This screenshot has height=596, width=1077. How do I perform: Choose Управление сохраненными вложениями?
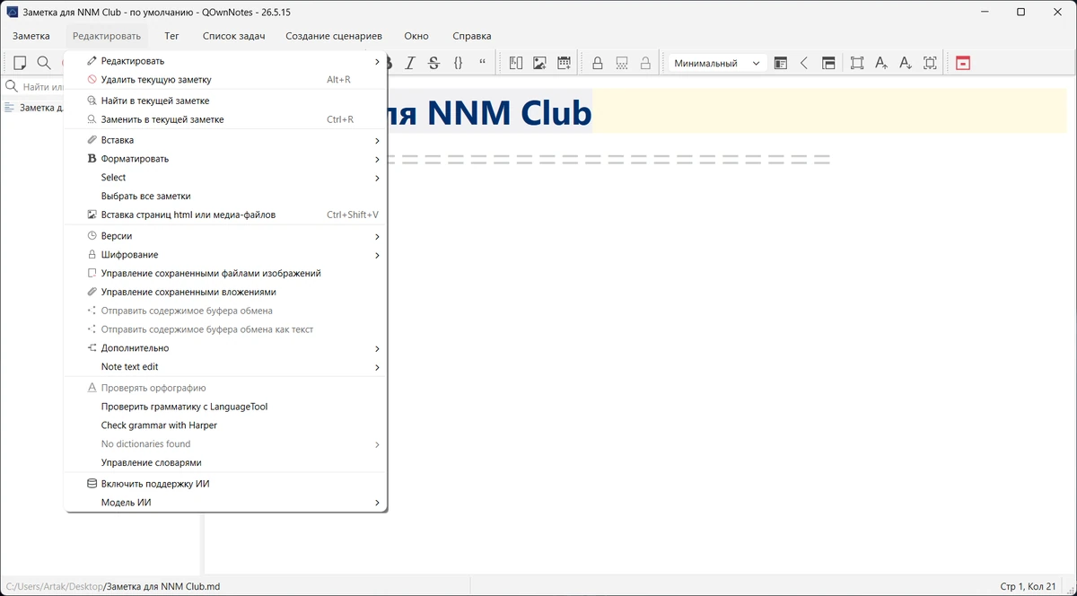[x=225, y=292]
